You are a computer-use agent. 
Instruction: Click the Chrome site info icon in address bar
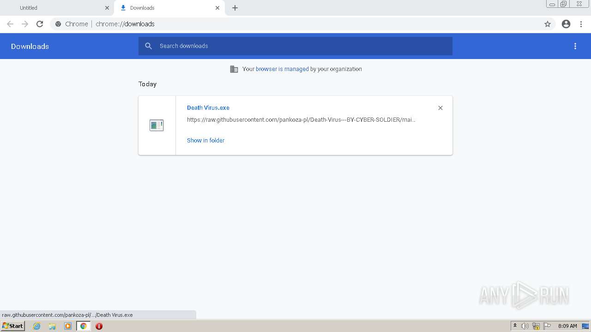coord(58,24)
